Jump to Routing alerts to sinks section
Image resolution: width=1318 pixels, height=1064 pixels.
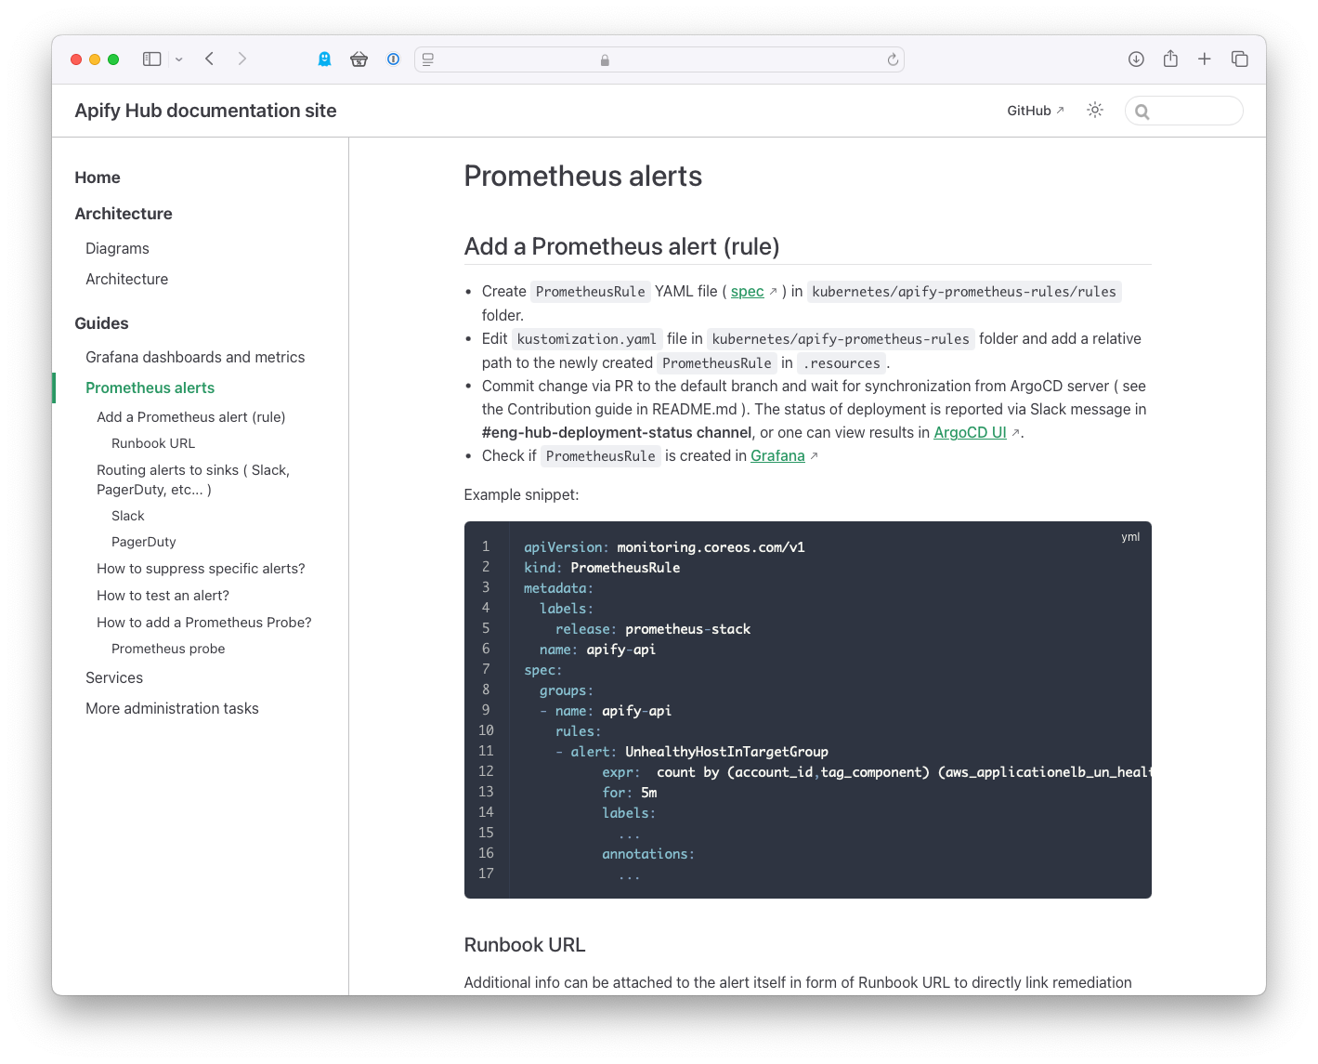point(193,479)
